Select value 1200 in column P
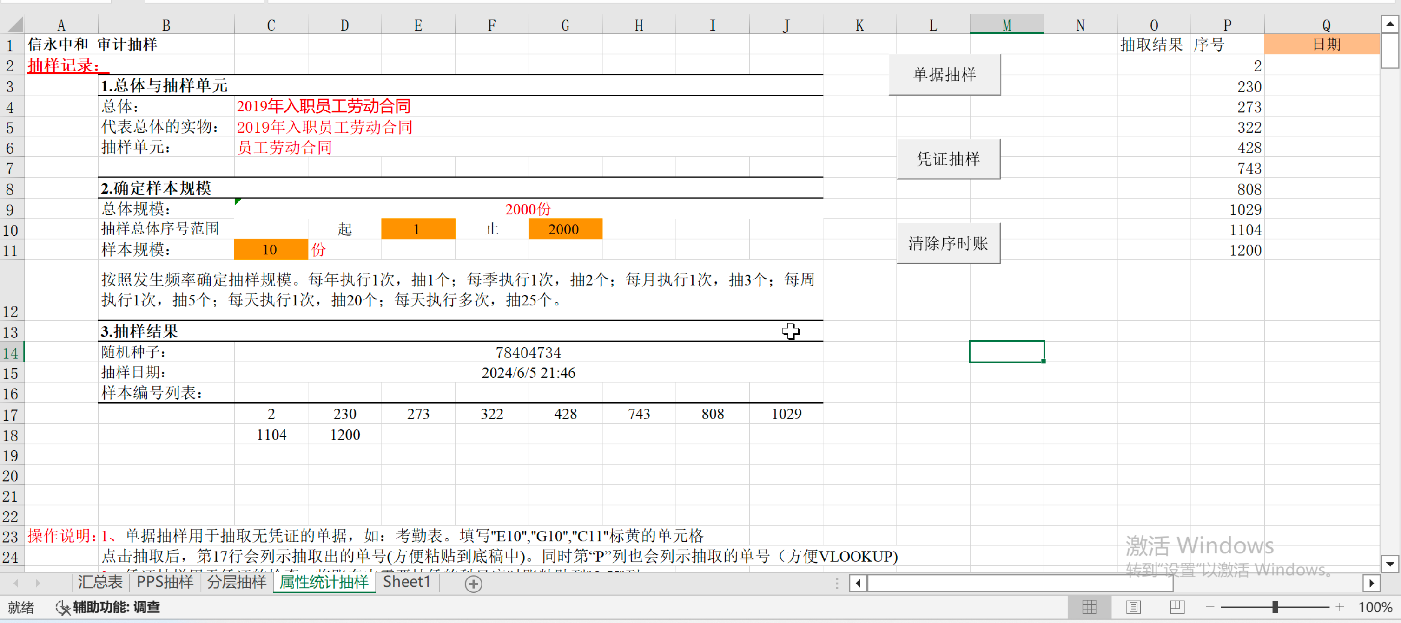The height and width of the screenshot is (623, 1401). 1228,250
